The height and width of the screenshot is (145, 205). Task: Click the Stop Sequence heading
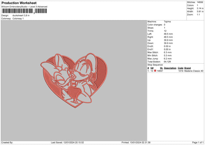pos(156,64)
